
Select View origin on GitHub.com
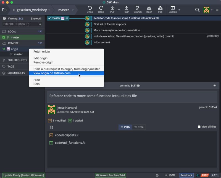pyautogui.click(x=51, y=73)
